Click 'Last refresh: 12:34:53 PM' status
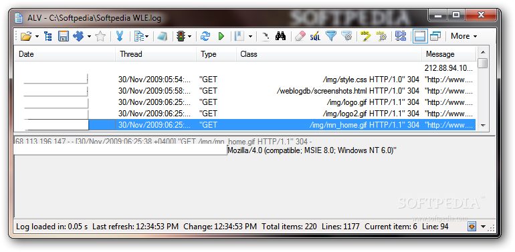This screenshot has height=252, width=515. [136, 227]
